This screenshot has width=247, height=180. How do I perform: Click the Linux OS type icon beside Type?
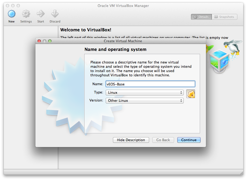tap(191, 94)
